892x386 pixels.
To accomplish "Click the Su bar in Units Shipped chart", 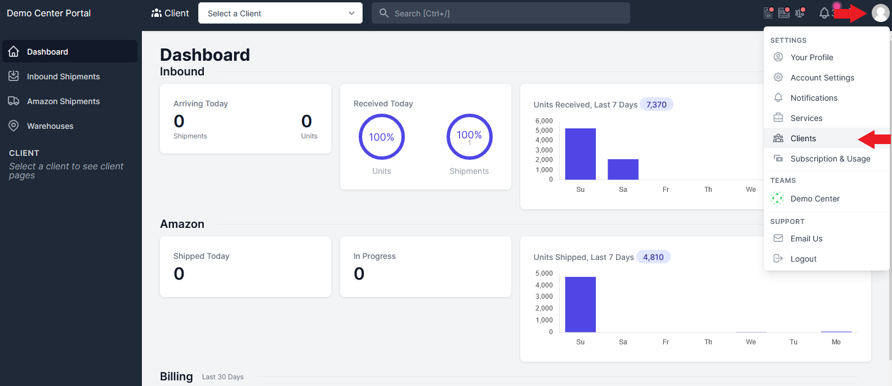I will point(580,304).
